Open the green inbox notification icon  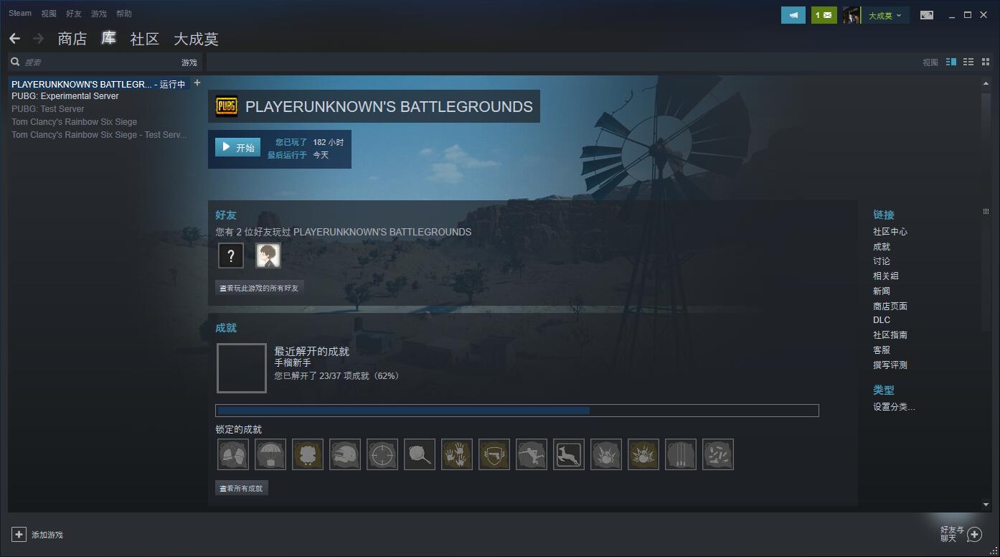click(824, 15)
